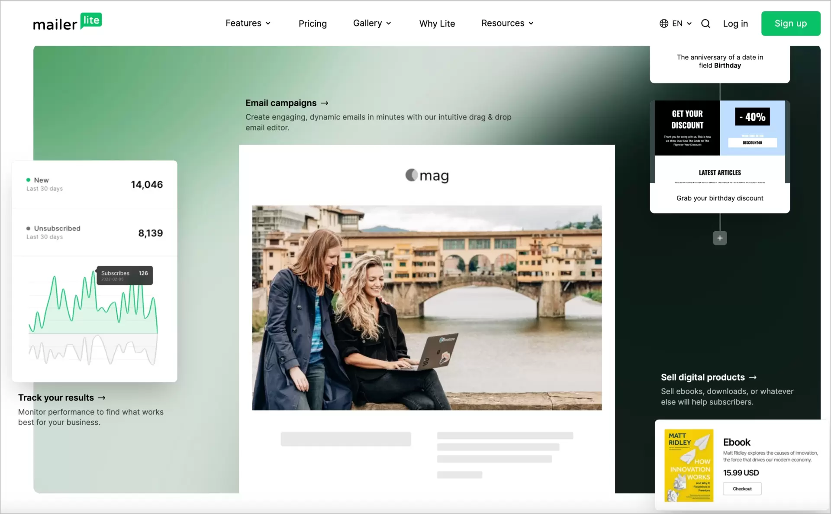Viewport: 831px width, 514px height.
Task: Click the globe language icon
Action: [664, 23]
